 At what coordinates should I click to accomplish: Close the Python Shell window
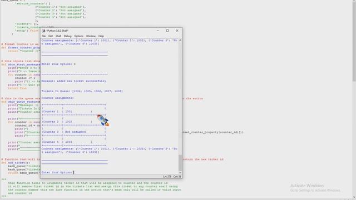click(177, 31)
